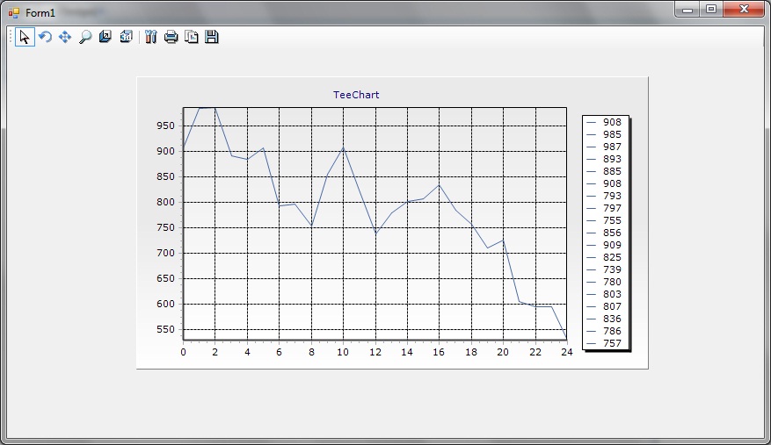The width and height of the screenshot is (771, 445).
Task: Click the 850 left axis label
Action: click(165, 176)
